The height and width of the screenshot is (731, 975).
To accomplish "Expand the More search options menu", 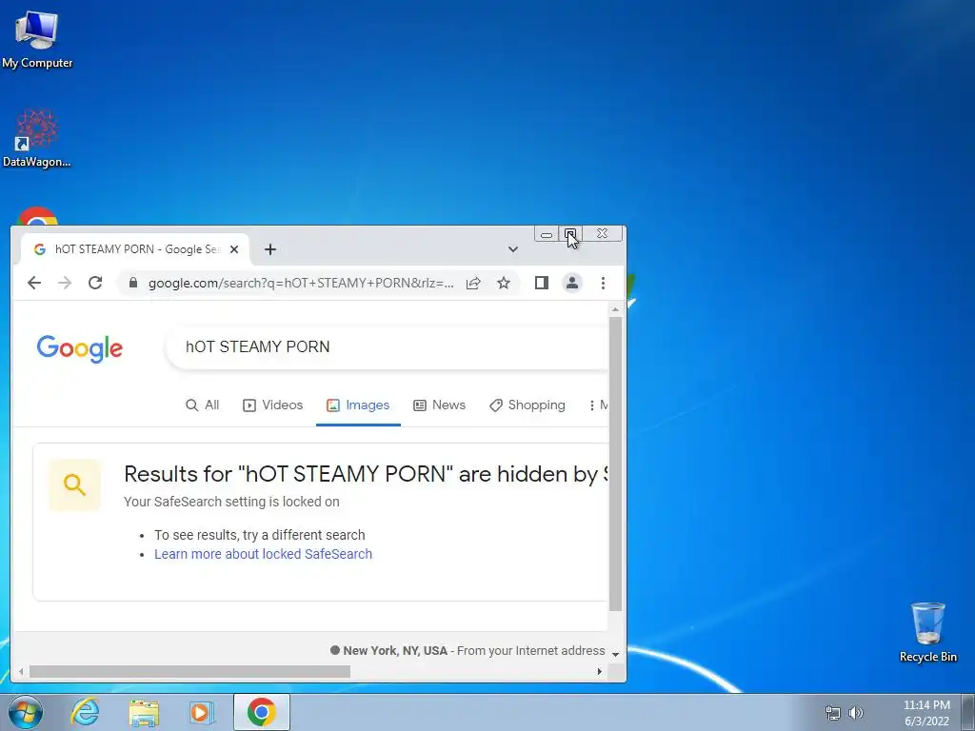I will coord(598,405).
